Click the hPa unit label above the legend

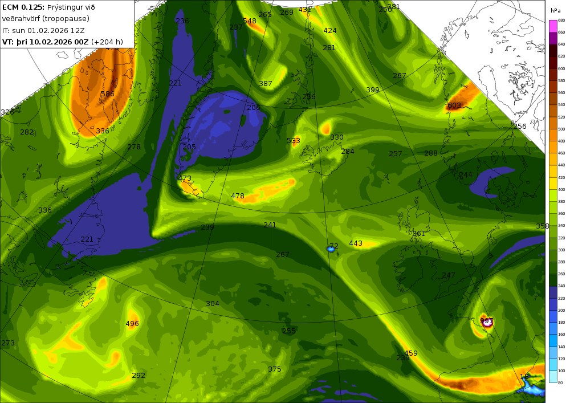pyautogui.click(x=556, y=10)
